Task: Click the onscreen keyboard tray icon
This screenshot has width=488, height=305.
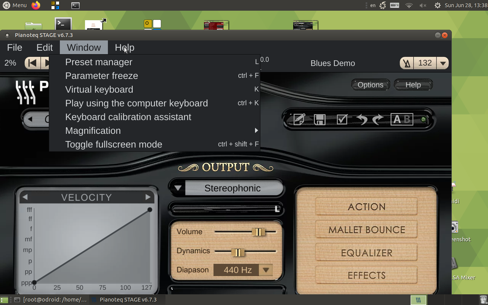Action: (395, 5)
